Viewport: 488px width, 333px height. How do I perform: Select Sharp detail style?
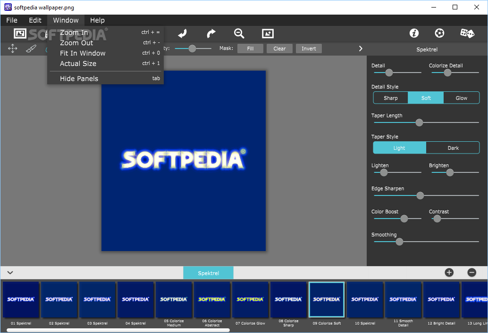click(391, 98)
